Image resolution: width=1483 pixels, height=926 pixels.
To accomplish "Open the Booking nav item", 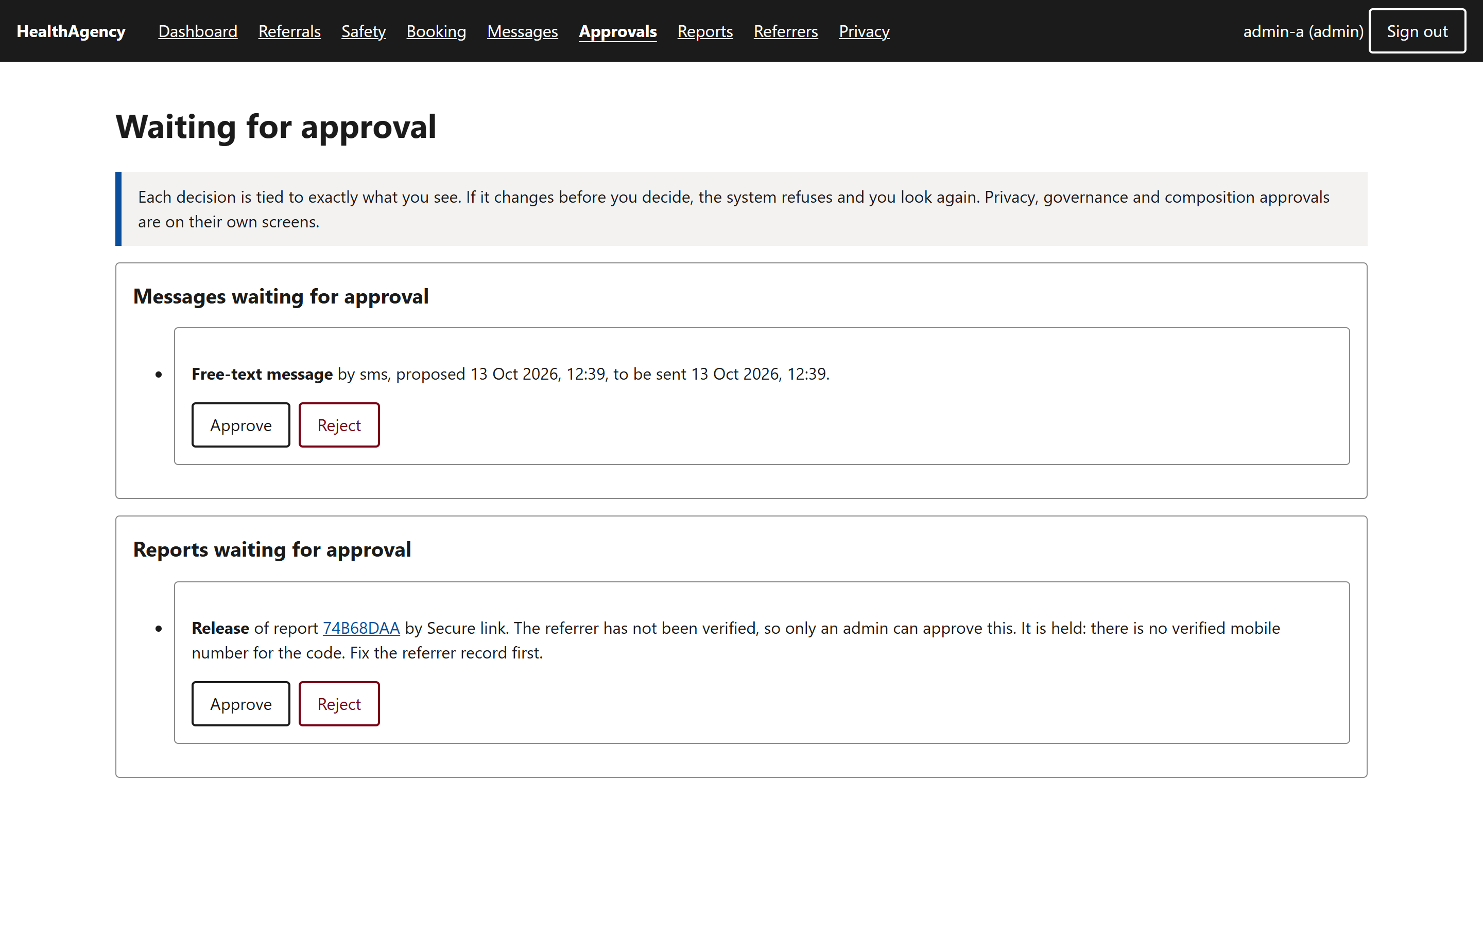I will [436, 31].
